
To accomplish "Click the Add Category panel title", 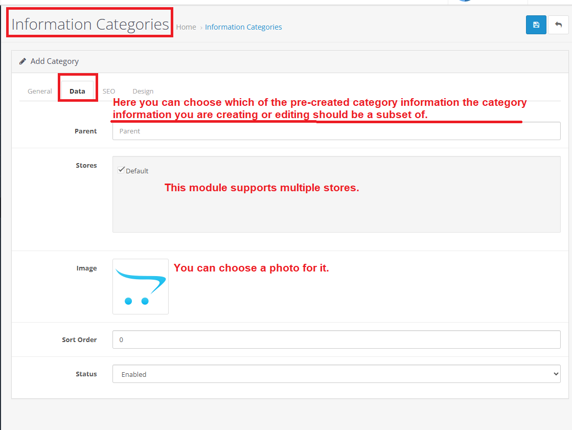I will tap(54, 61).
